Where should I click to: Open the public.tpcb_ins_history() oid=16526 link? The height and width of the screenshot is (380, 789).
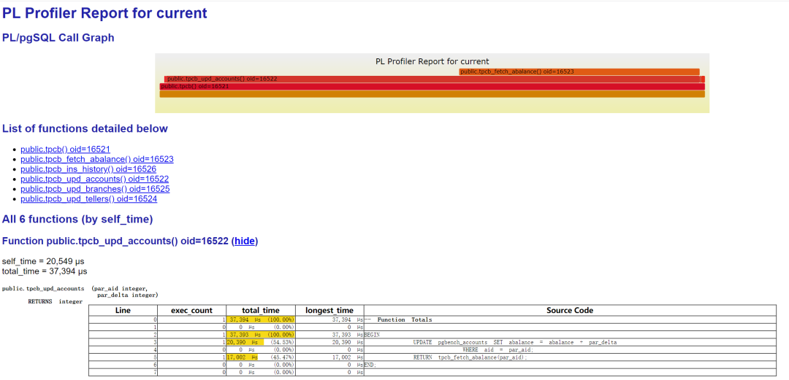click(x=88, y=169)
